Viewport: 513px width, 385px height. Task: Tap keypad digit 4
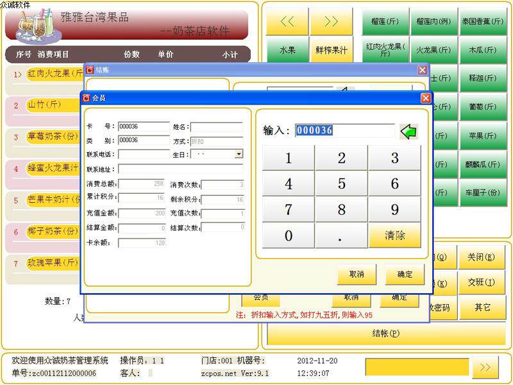pyautogui.click(x=288, y=184)
